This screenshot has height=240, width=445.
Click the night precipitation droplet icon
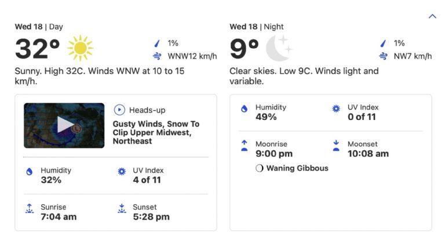pos(382,43)
